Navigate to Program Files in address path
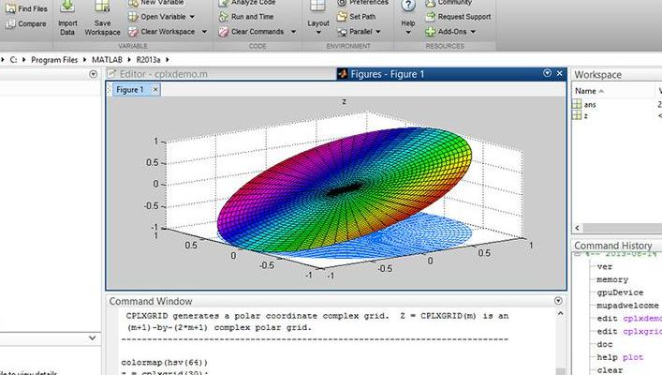Screen dimensions: 662x375 [54, 60]
